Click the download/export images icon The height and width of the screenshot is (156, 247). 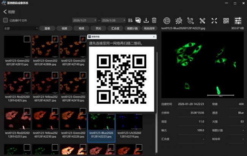[x=146, y=20]
